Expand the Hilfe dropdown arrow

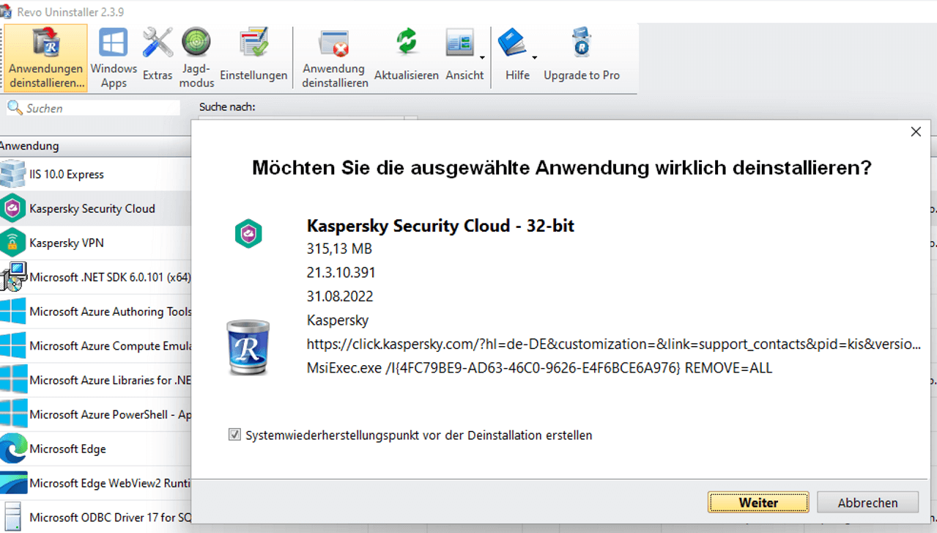tap(535, 57)
